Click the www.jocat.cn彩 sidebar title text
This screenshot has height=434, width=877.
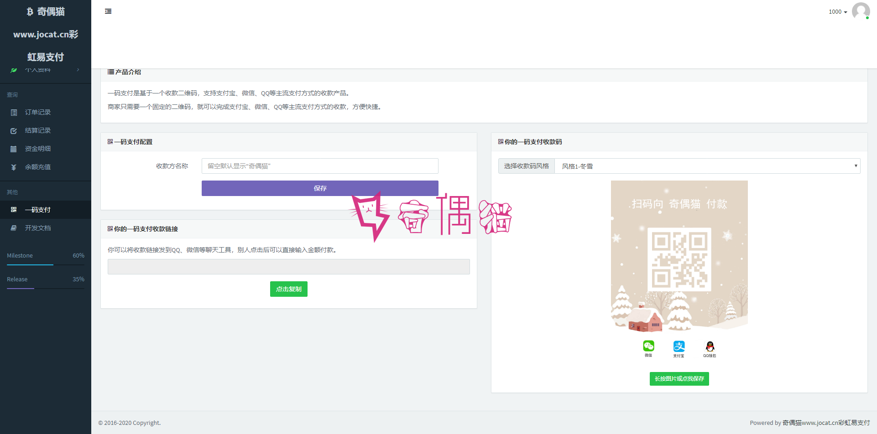coord(46,34)
